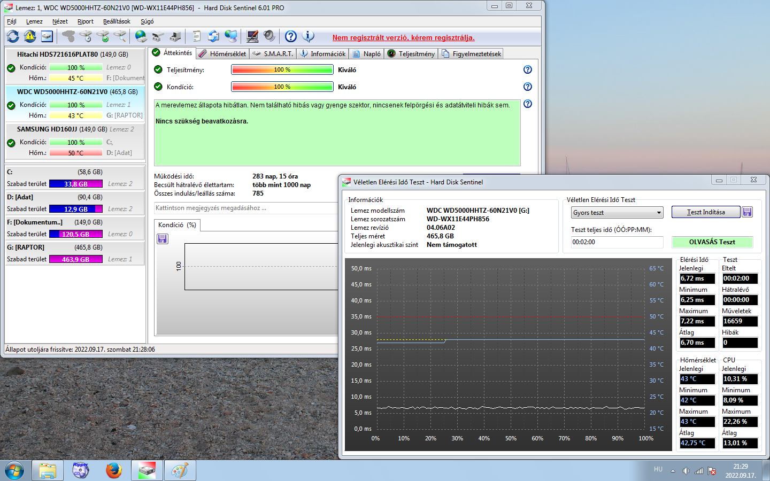Open Firefox from the taskbar
The height and width of the screenshot is (481, 770).
[113, 470]
